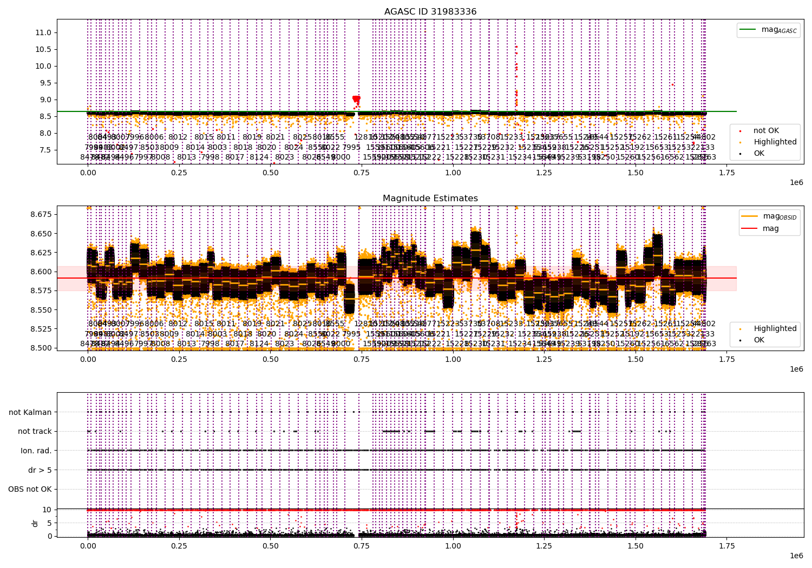This screenshot has width=812, height=568.
Task: Click the plot title AGASC ID 31983336
Action: tap(430, 12)
